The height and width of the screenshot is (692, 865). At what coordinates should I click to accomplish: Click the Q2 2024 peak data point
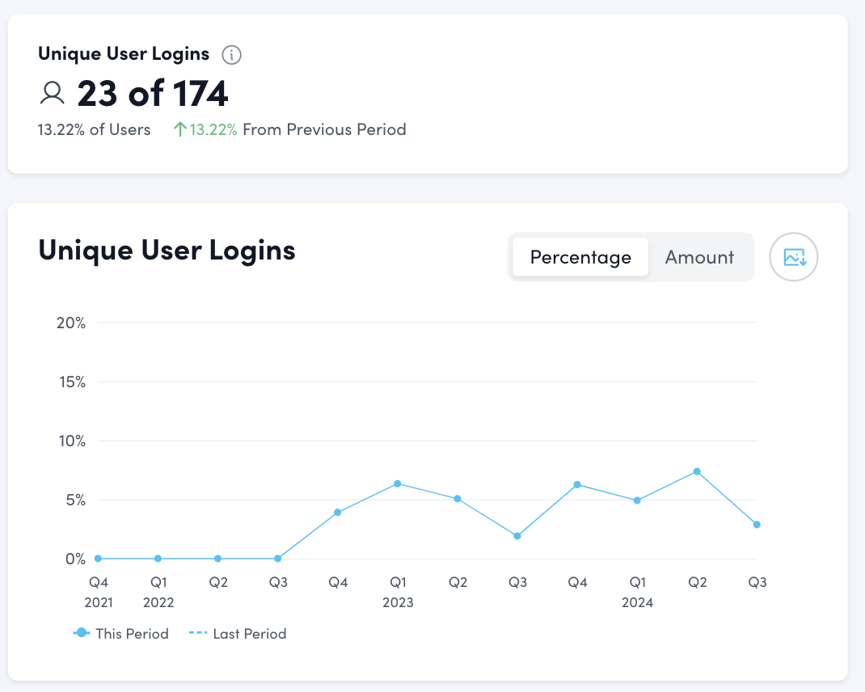pos(697,471)
